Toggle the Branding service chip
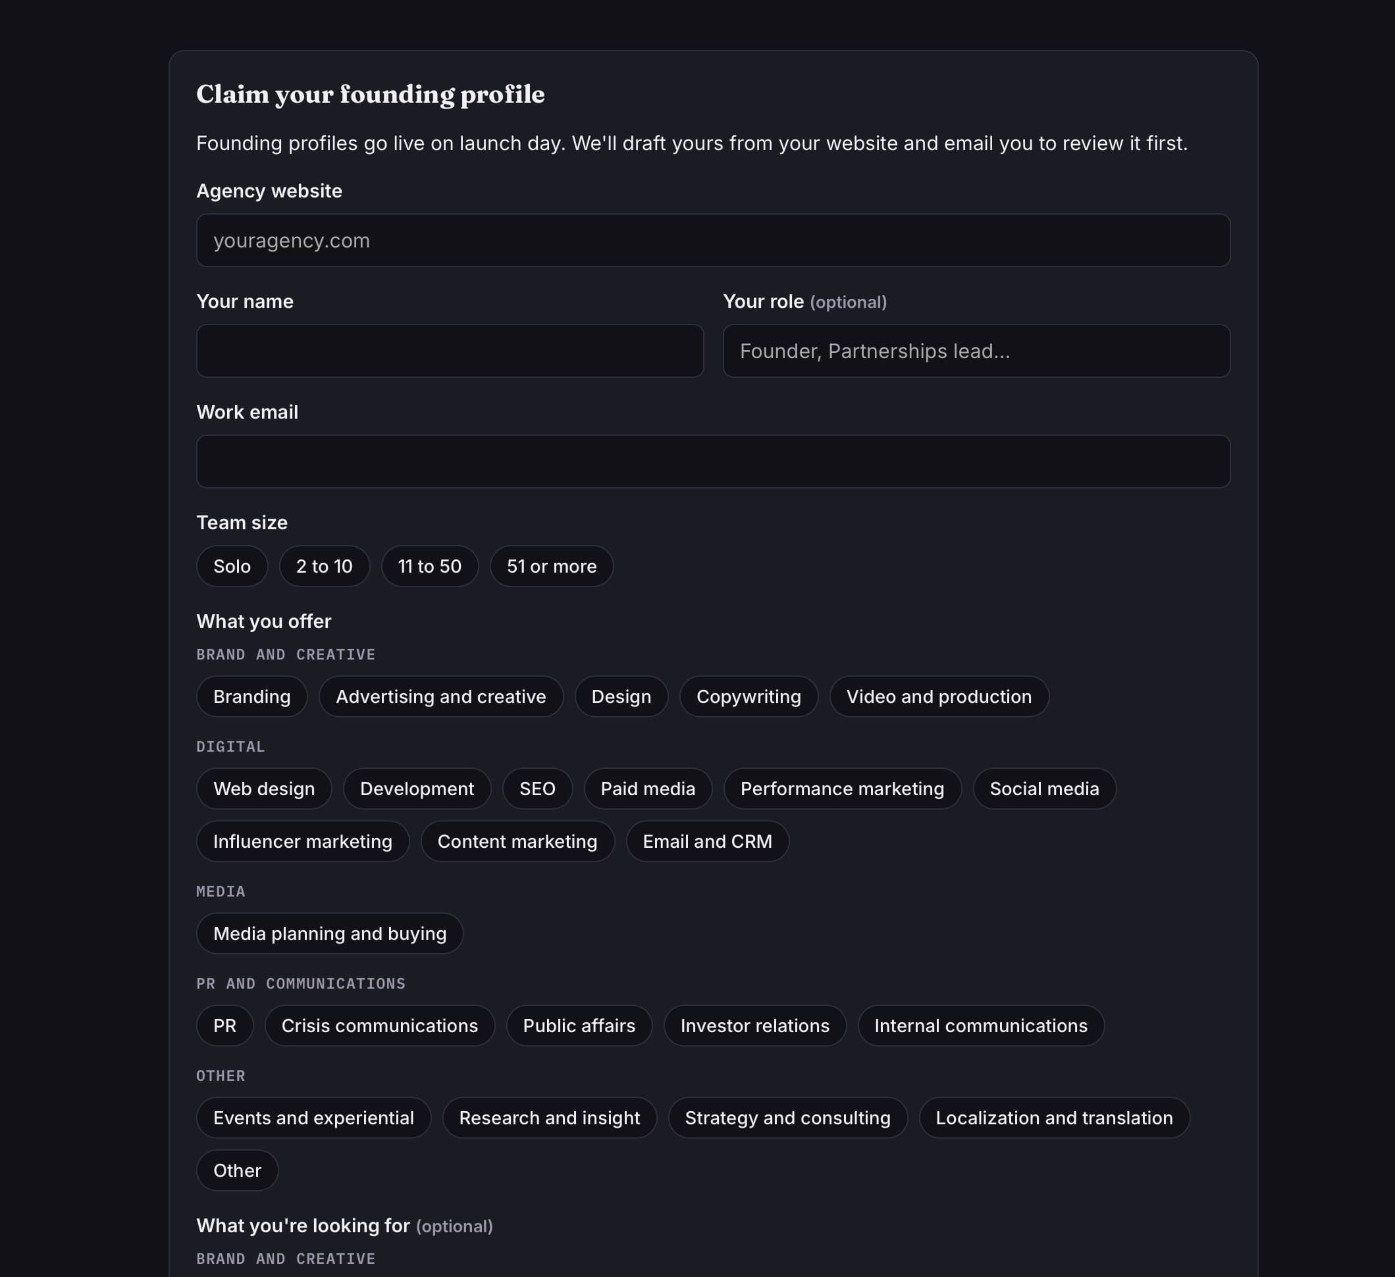The image size is (1395, 1277). click(252, 696)
